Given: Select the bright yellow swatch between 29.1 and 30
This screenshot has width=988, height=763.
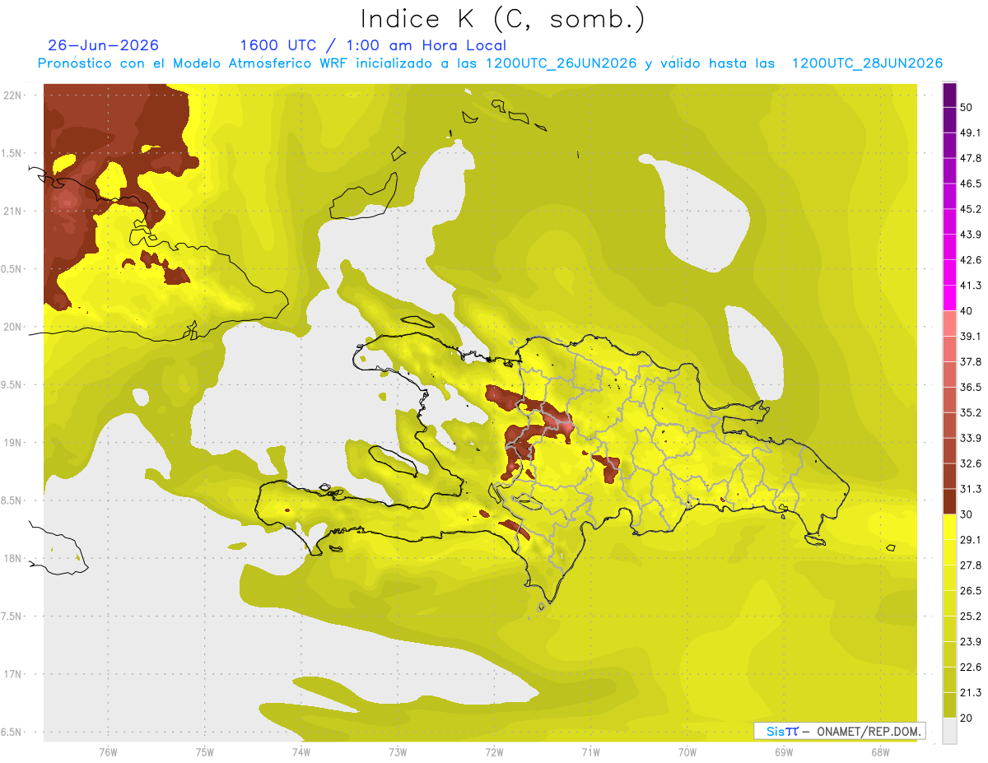Looking at the screenshot, I should coord(949,527).
